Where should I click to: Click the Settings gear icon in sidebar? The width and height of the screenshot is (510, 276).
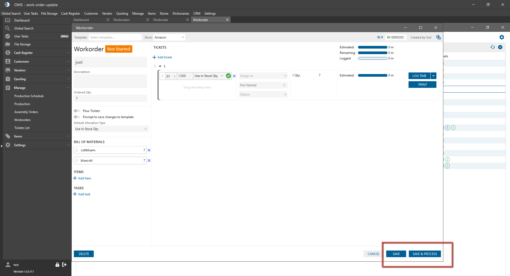coord(8,145)
